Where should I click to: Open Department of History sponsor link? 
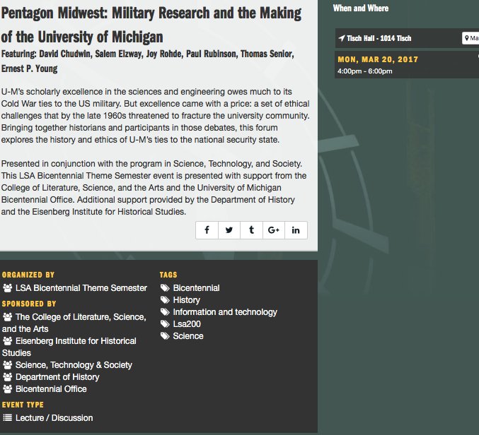click(x=57, y=377)
